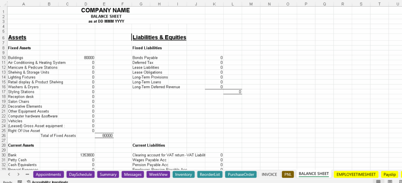Select the Right Of Use Asset cell
The width and height of the screenshot is (402, 183).
tap(24, 131)
